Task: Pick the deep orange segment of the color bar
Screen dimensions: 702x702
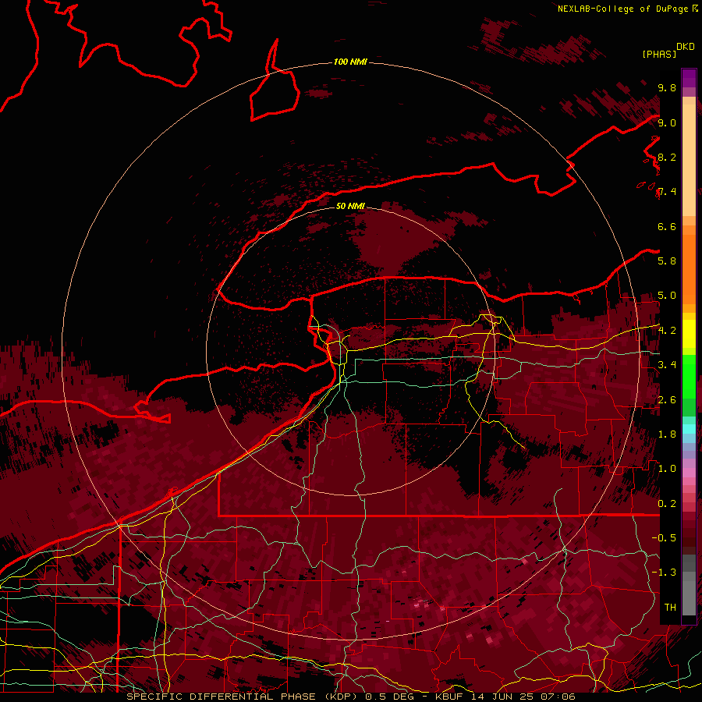Action: 689,268
